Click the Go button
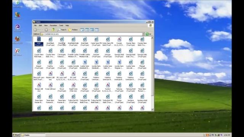The image size is (244, 137). pyautogui.click(x=149, y=34)
